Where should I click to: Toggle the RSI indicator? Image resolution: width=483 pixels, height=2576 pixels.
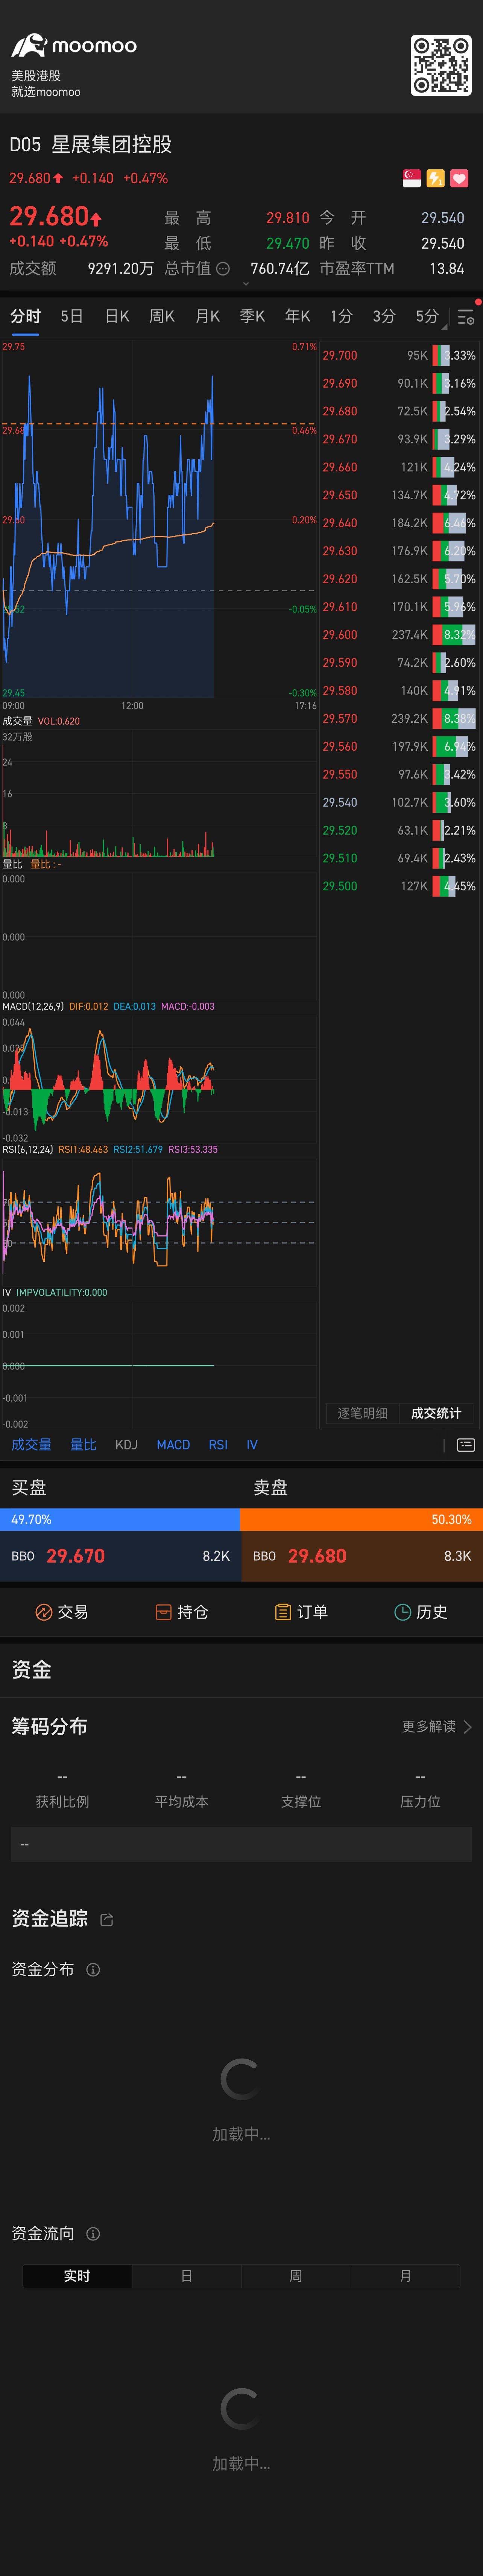[x=218, y=1445]
